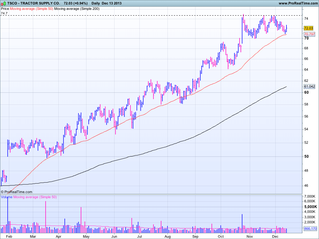Click the Apr month label on time axis
The width and height of the screenshot is (319, 239).
[x=58, y=236]
